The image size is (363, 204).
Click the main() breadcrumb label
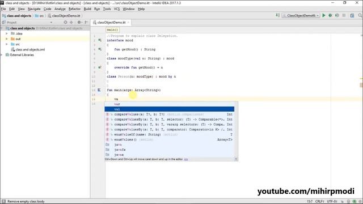tap(112, 30)
